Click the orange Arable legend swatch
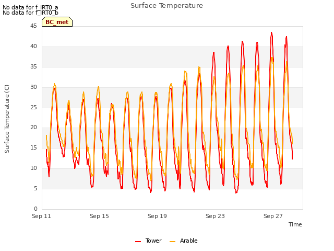The height and width of the screenshot is (251, 334). [173, 242]
